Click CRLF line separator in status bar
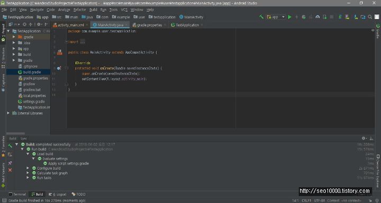The width and height of the screenshot is (381, 203). point(306,200)
